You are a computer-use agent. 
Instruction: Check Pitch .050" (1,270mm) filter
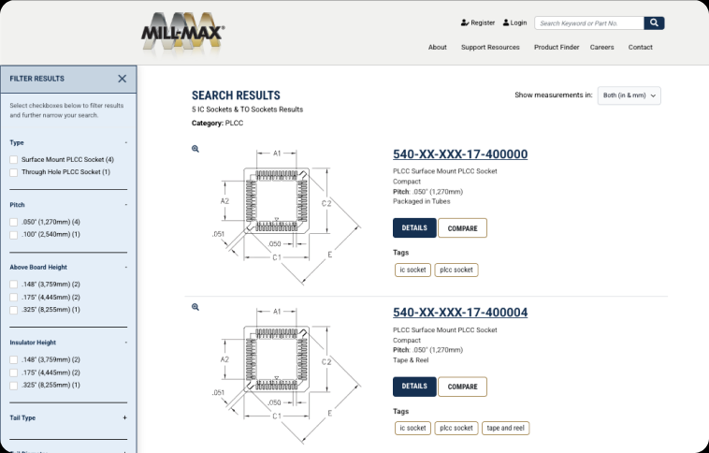click(14, 222)
